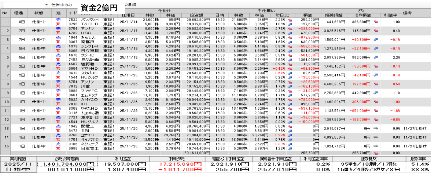Click the red down arrow in row 9's さや損益 column
The height and width of the screenshot is (173, 431).
[x=375, y=93]
